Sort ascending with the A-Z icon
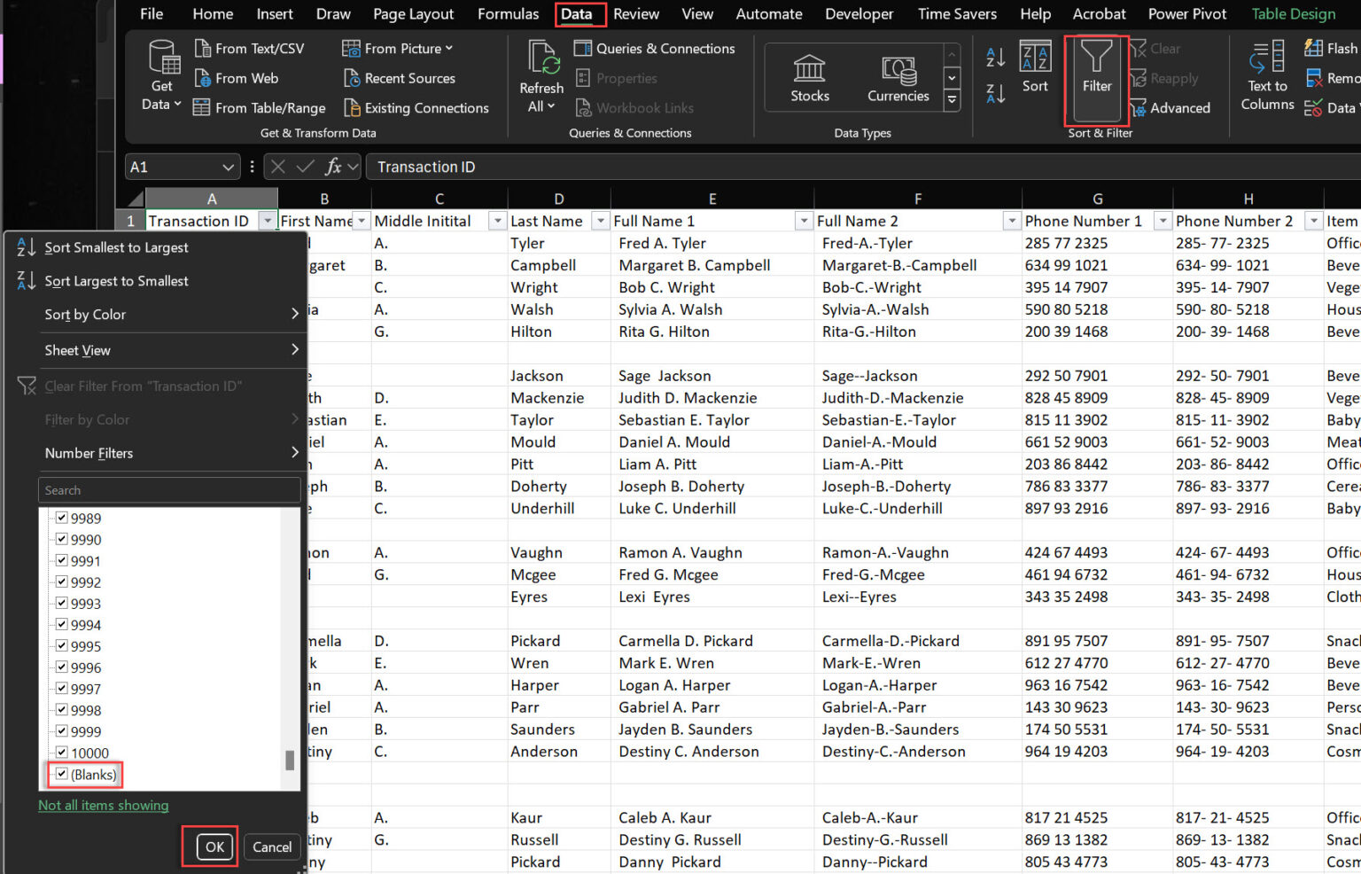 (994, 55)
